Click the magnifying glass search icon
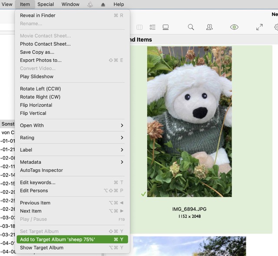This screenshot has width=278, height=256. tap(191, 27)
